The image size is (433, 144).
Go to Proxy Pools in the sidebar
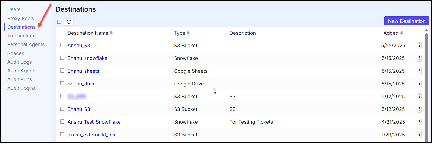(x=21, y=18)
